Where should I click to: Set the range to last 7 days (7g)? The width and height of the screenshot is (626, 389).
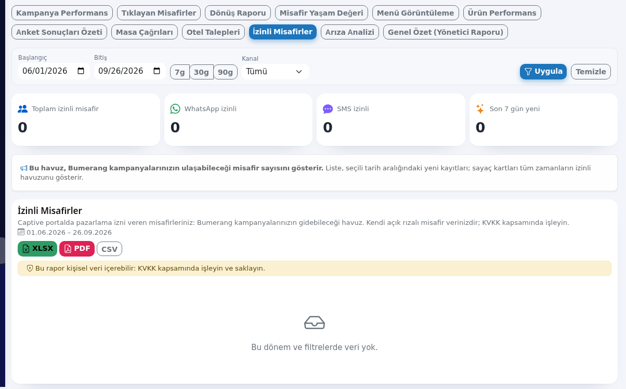pos(180,72)
